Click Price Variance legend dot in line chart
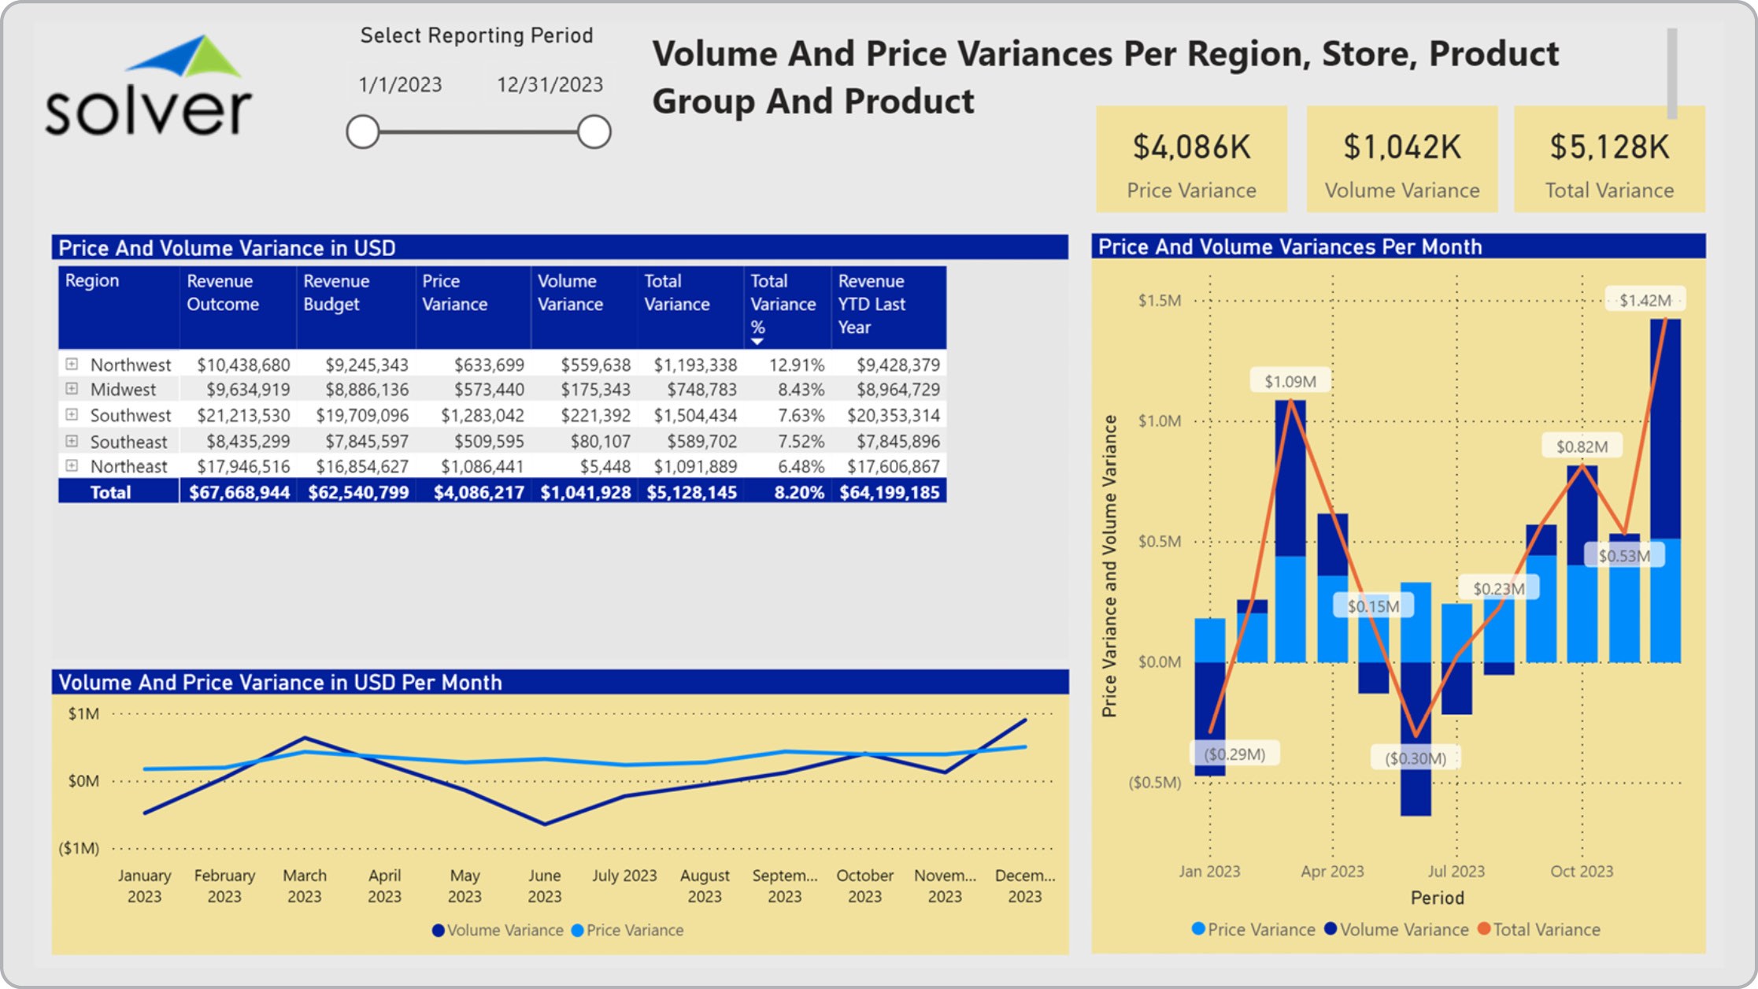1758x989 pixels. 577,931
